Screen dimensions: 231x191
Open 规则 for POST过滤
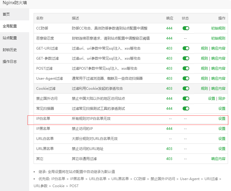tap(204, 68)
